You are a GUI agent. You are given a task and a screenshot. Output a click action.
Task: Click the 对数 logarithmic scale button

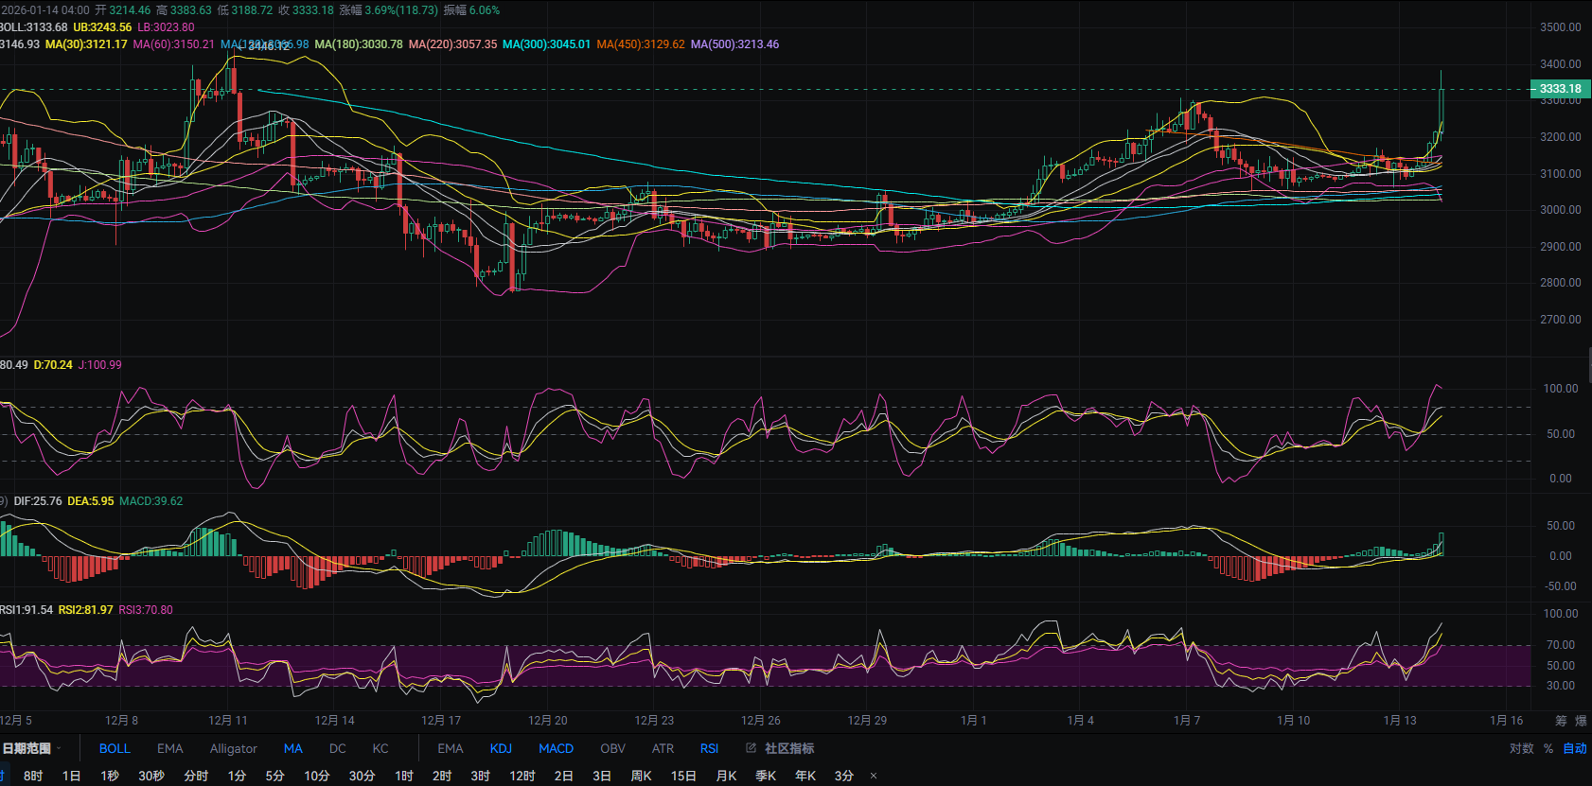coord(1521,748)
